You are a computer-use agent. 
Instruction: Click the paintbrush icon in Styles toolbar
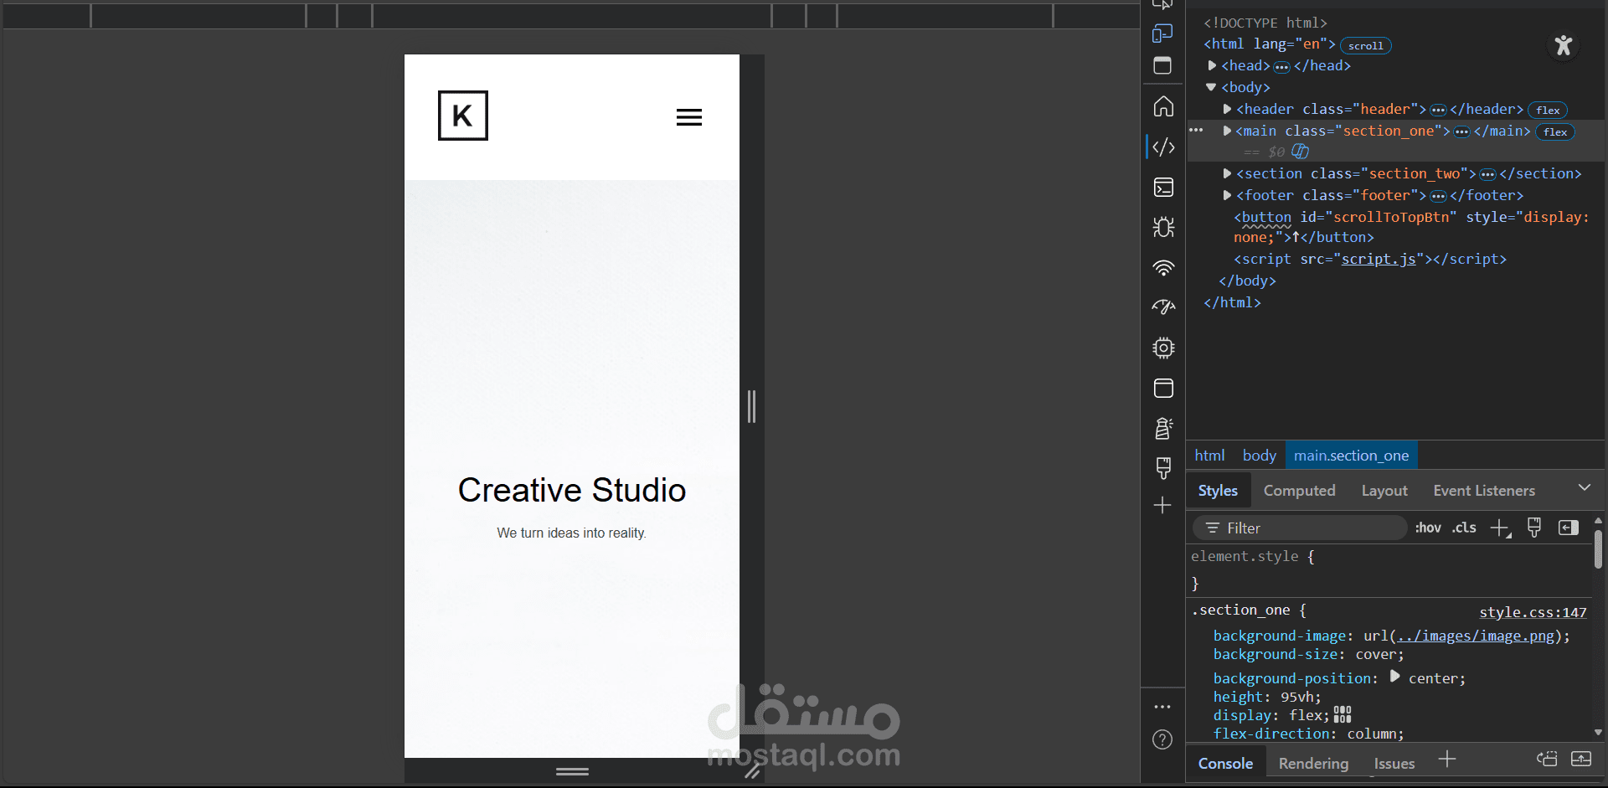(1534, 528)
